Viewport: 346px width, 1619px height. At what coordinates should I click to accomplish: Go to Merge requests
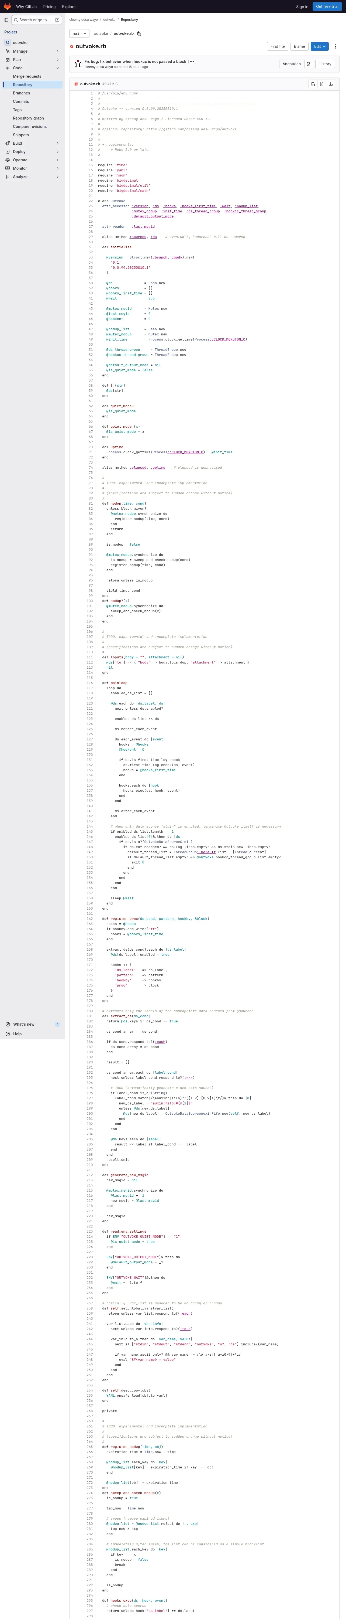click(x=32, y=77)
